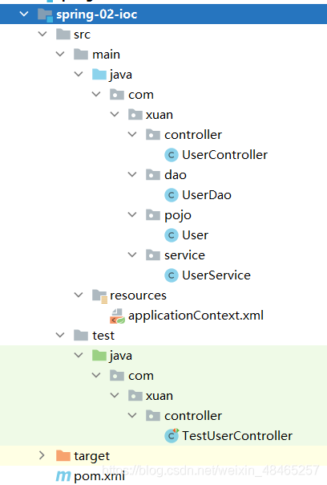Click the spring-02-ioc module folder icon
The width and height of the screenshot is (327, 485).
[x=45, y=14]
